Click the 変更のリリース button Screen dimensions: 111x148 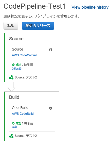pyautogui.click(x=38, y=26)
